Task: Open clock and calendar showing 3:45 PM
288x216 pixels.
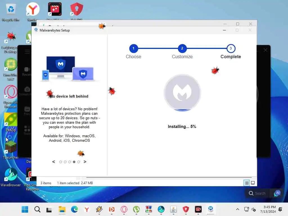Action: pyautogui.click(x=268, y=209)
